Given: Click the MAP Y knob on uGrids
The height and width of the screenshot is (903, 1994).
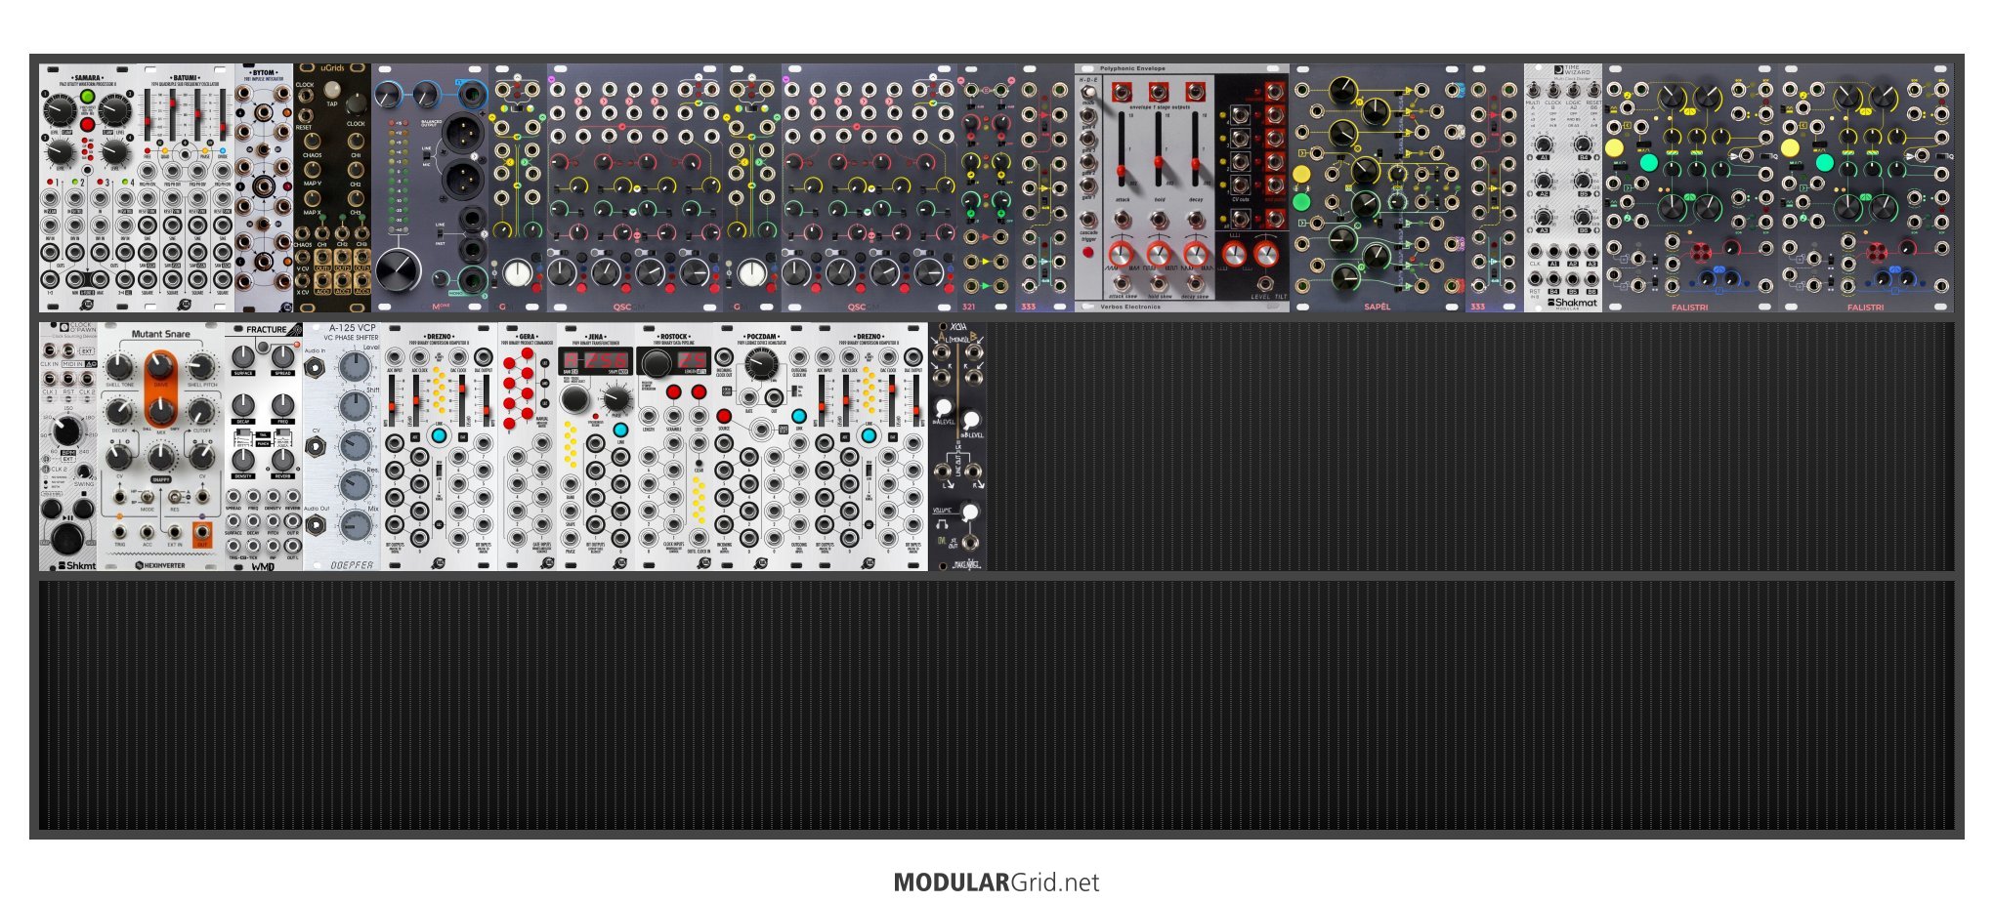Looking at the screenshot, I should tap(312, 169).
